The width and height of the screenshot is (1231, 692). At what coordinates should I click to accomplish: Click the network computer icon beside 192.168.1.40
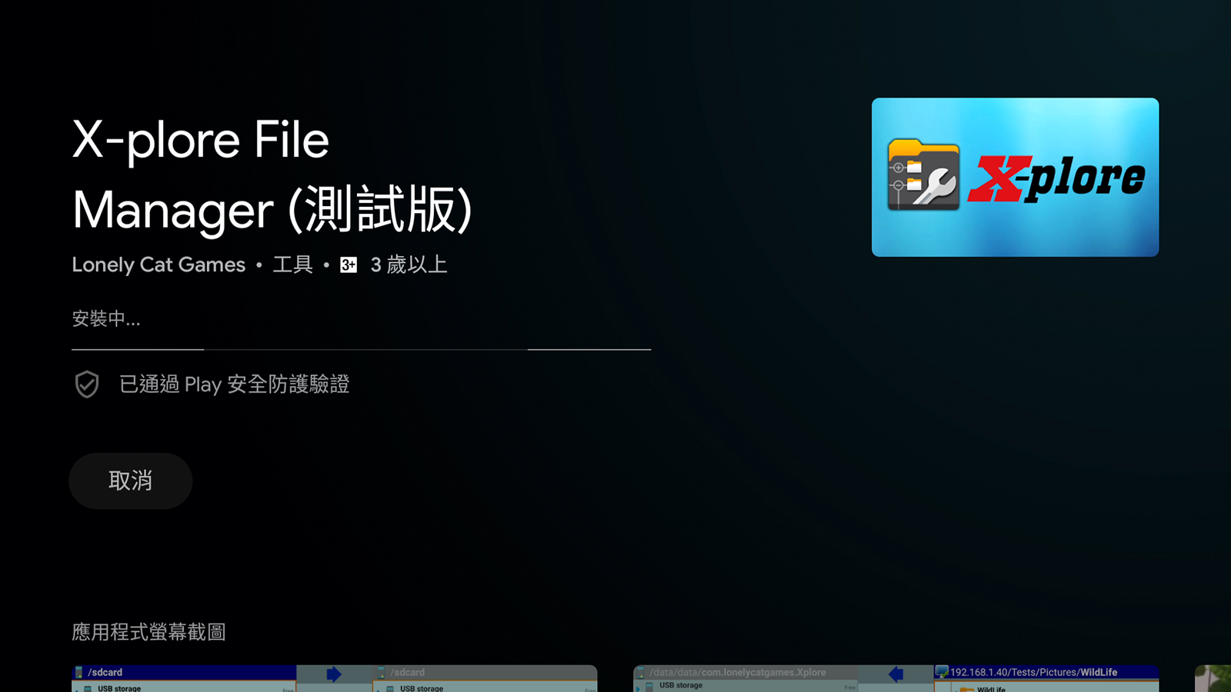tap(942, 672)
